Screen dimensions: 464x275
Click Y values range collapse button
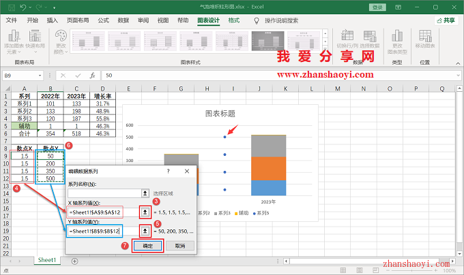tap(145, 231)
